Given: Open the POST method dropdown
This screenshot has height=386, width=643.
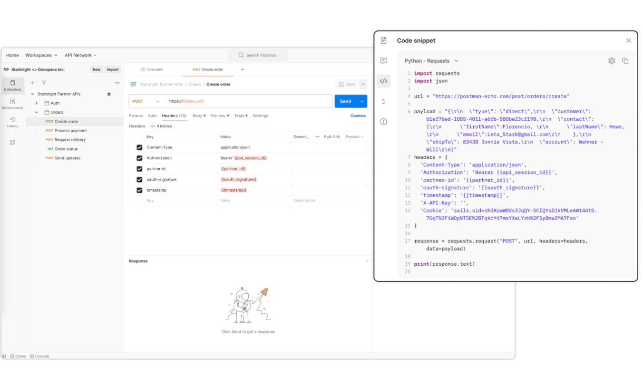Looking at the screenshot, I should [x=146, y=101].
